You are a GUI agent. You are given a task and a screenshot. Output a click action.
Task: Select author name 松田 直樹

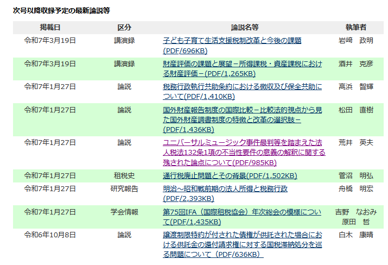coord(355,110)
